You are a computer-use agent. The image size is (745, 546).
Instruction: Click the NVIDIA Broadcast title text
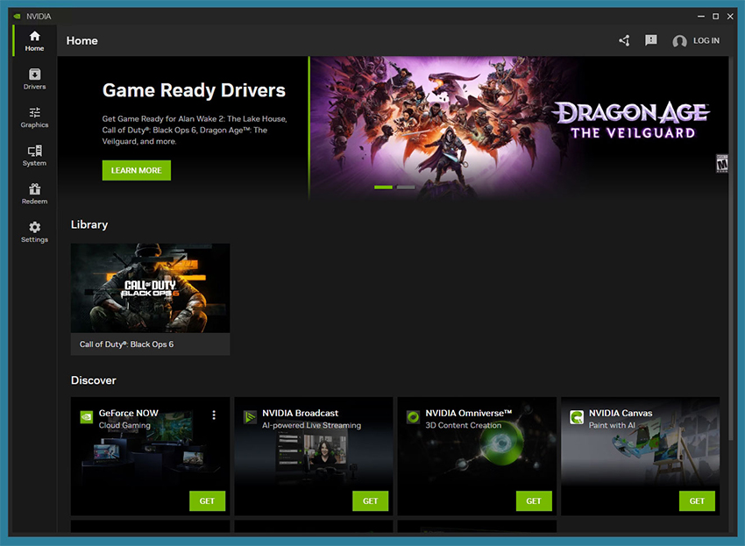301,413
